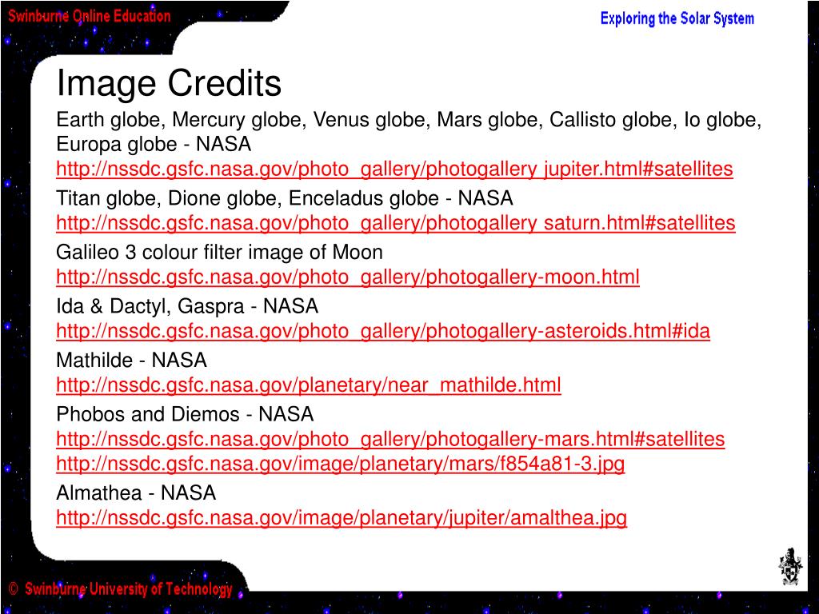Click the Exploring the Solar System header
The height and width of the screenshot is (614, 819).
(x=677, y=19)
